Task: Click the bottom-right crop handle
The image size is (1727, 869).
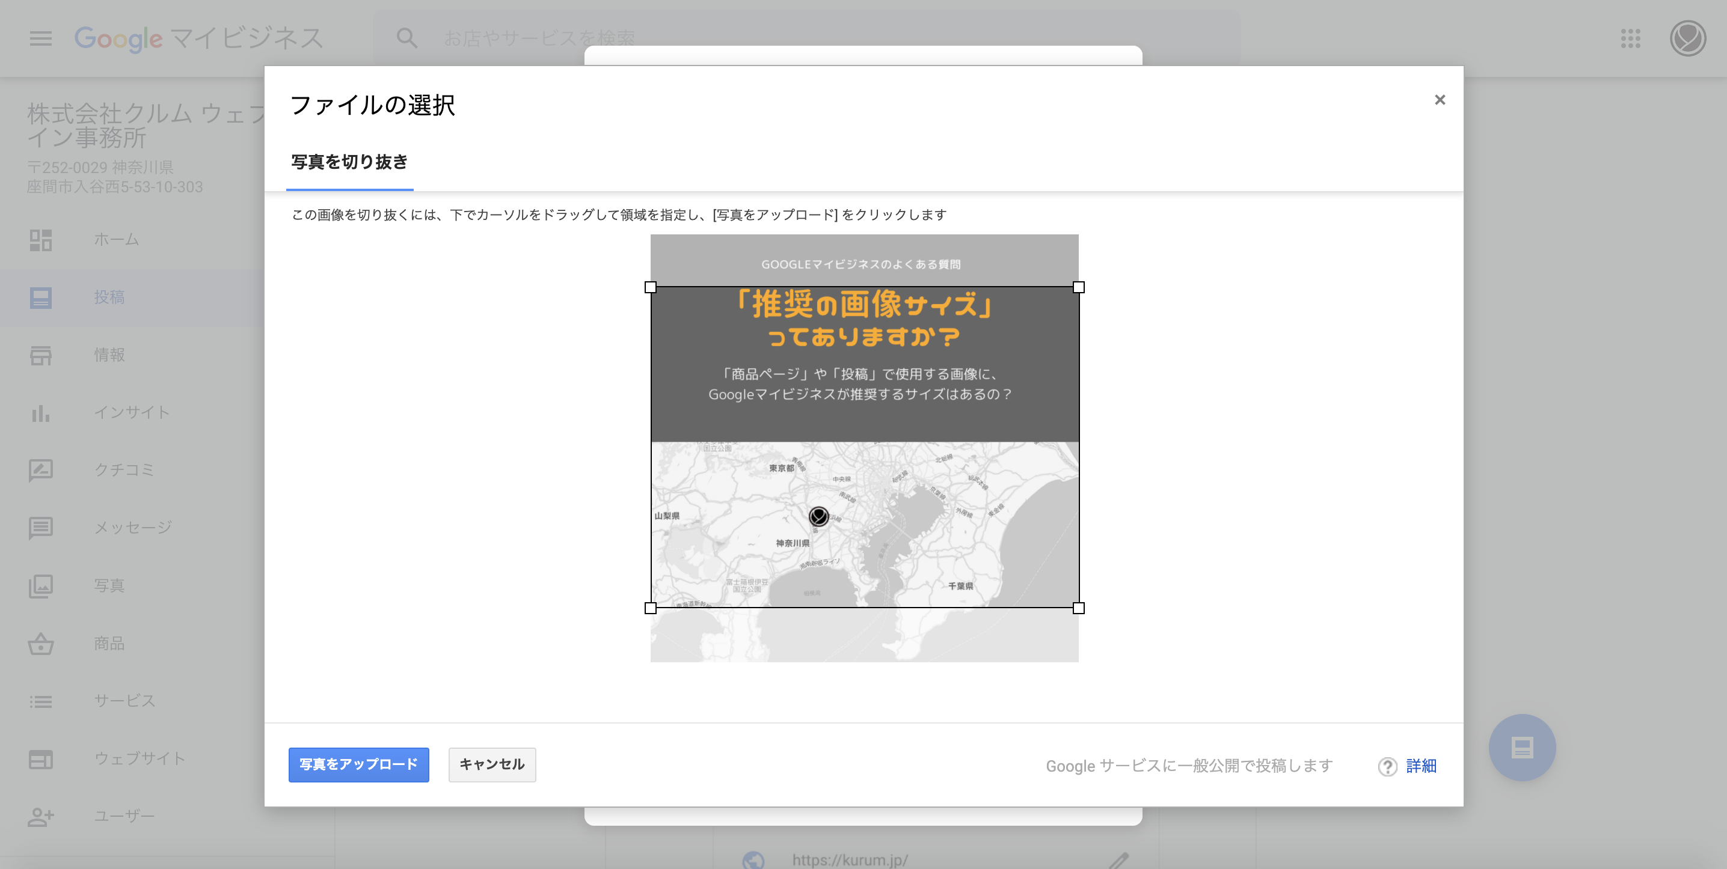Action: pos(1078,608)
